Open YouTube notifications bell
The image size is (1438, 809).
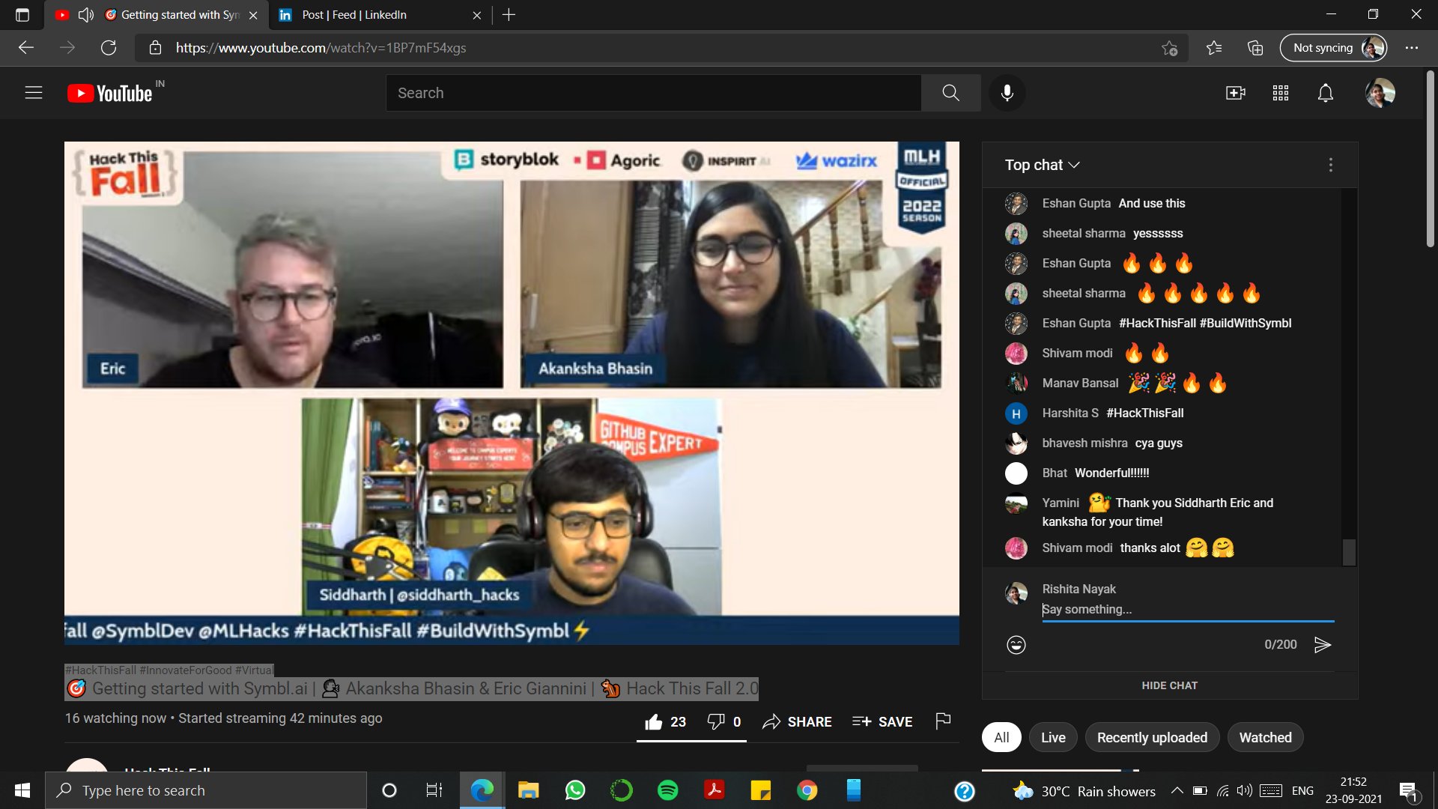click(x=1324, y=92)
